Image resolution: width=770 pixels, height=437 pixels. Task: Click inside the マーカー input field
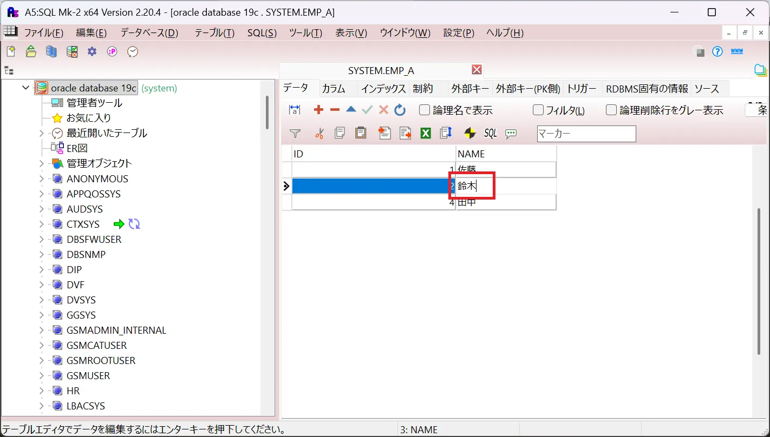586,134
